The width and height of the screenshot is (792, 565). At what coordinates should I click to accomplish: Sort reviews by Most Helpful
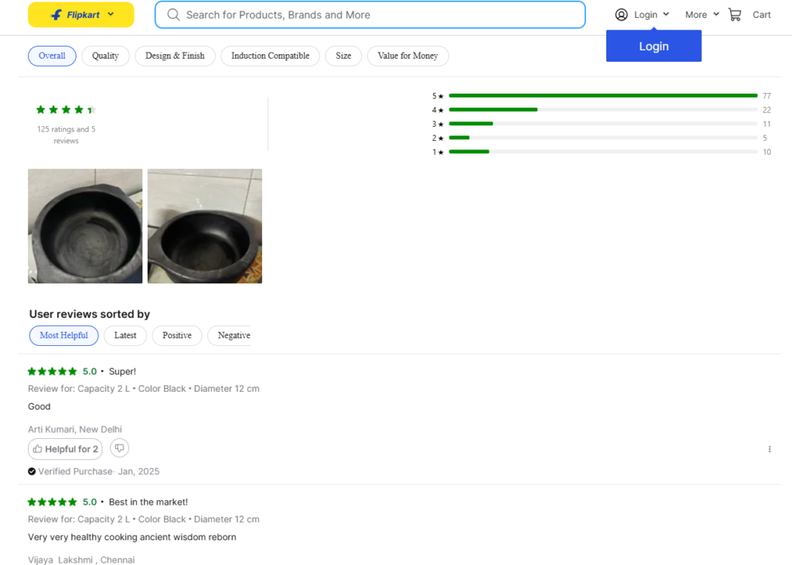[64, 335]
